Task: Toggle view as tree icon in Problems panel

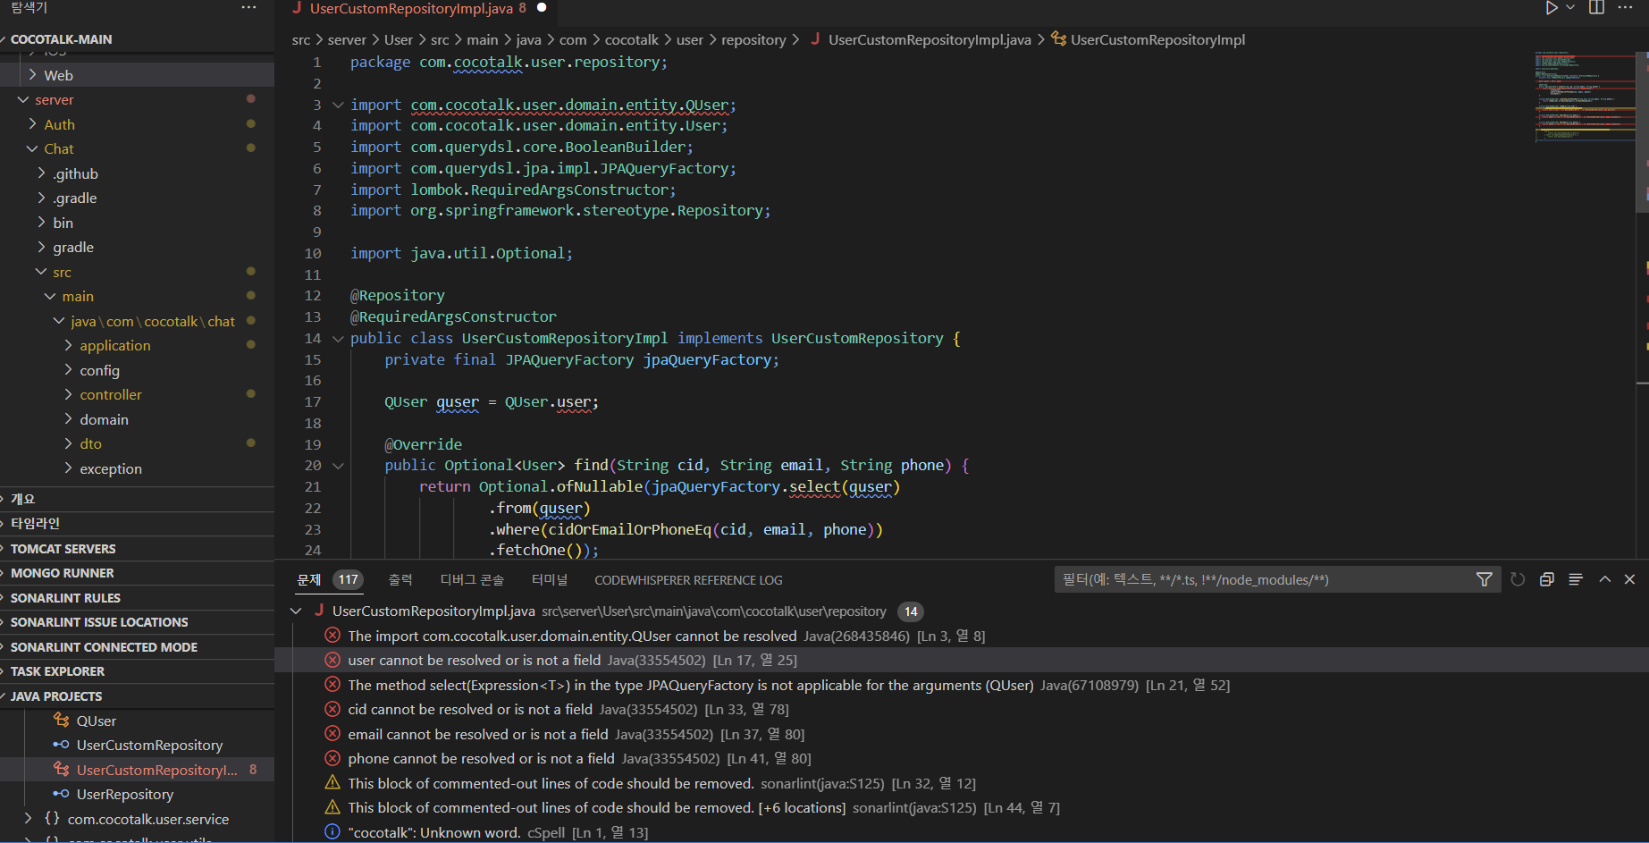Action: point(1576,579)
